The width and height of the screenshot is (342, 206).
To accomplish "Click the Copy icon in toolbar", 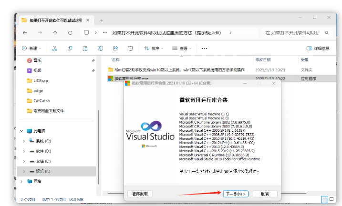I will point(70,49).
